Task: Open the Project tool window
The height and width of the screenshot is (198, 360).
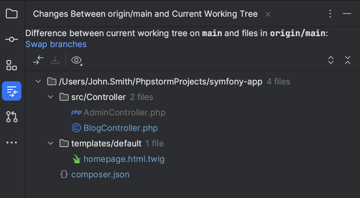Action: click(12, 14)
